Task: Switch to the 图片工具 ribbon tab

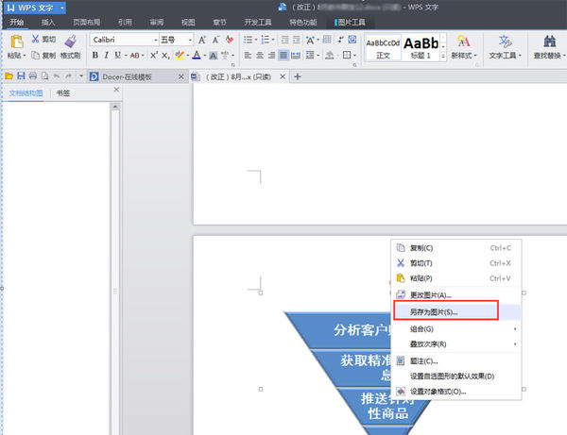Action: pyautogui.click(x=350, y=23)
